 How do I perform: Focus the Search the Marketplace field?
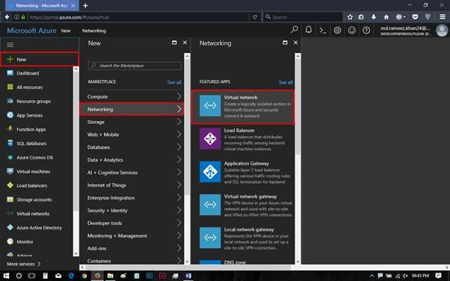point(135,66)
